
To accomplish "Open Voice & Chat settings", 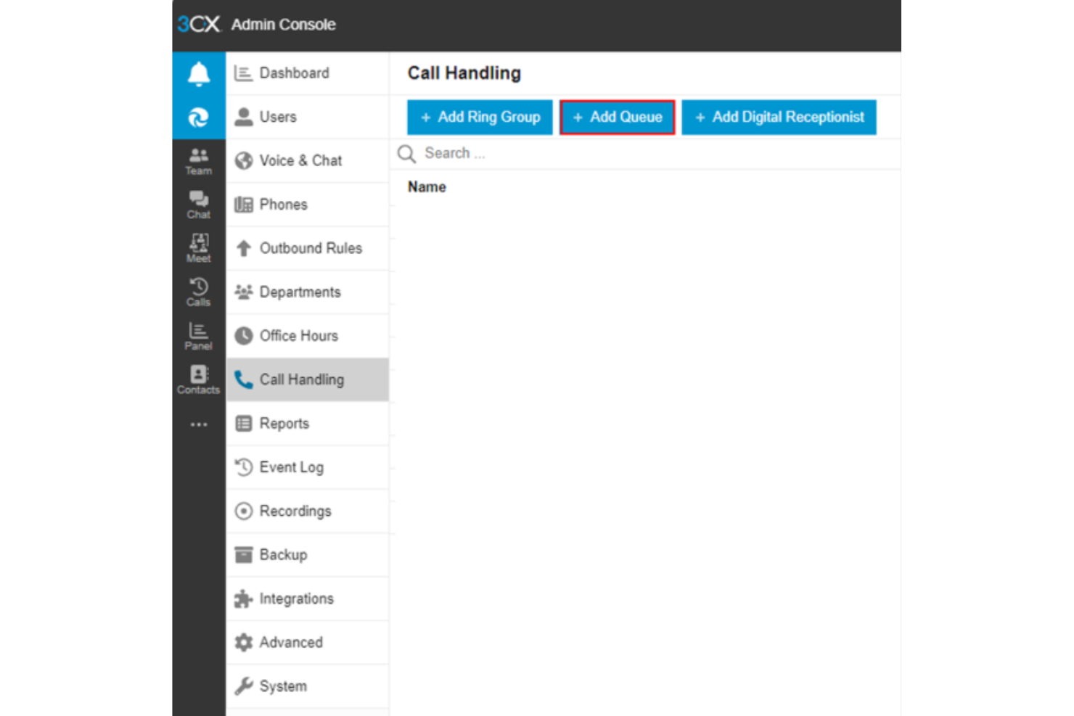I will tap(300, 160).
